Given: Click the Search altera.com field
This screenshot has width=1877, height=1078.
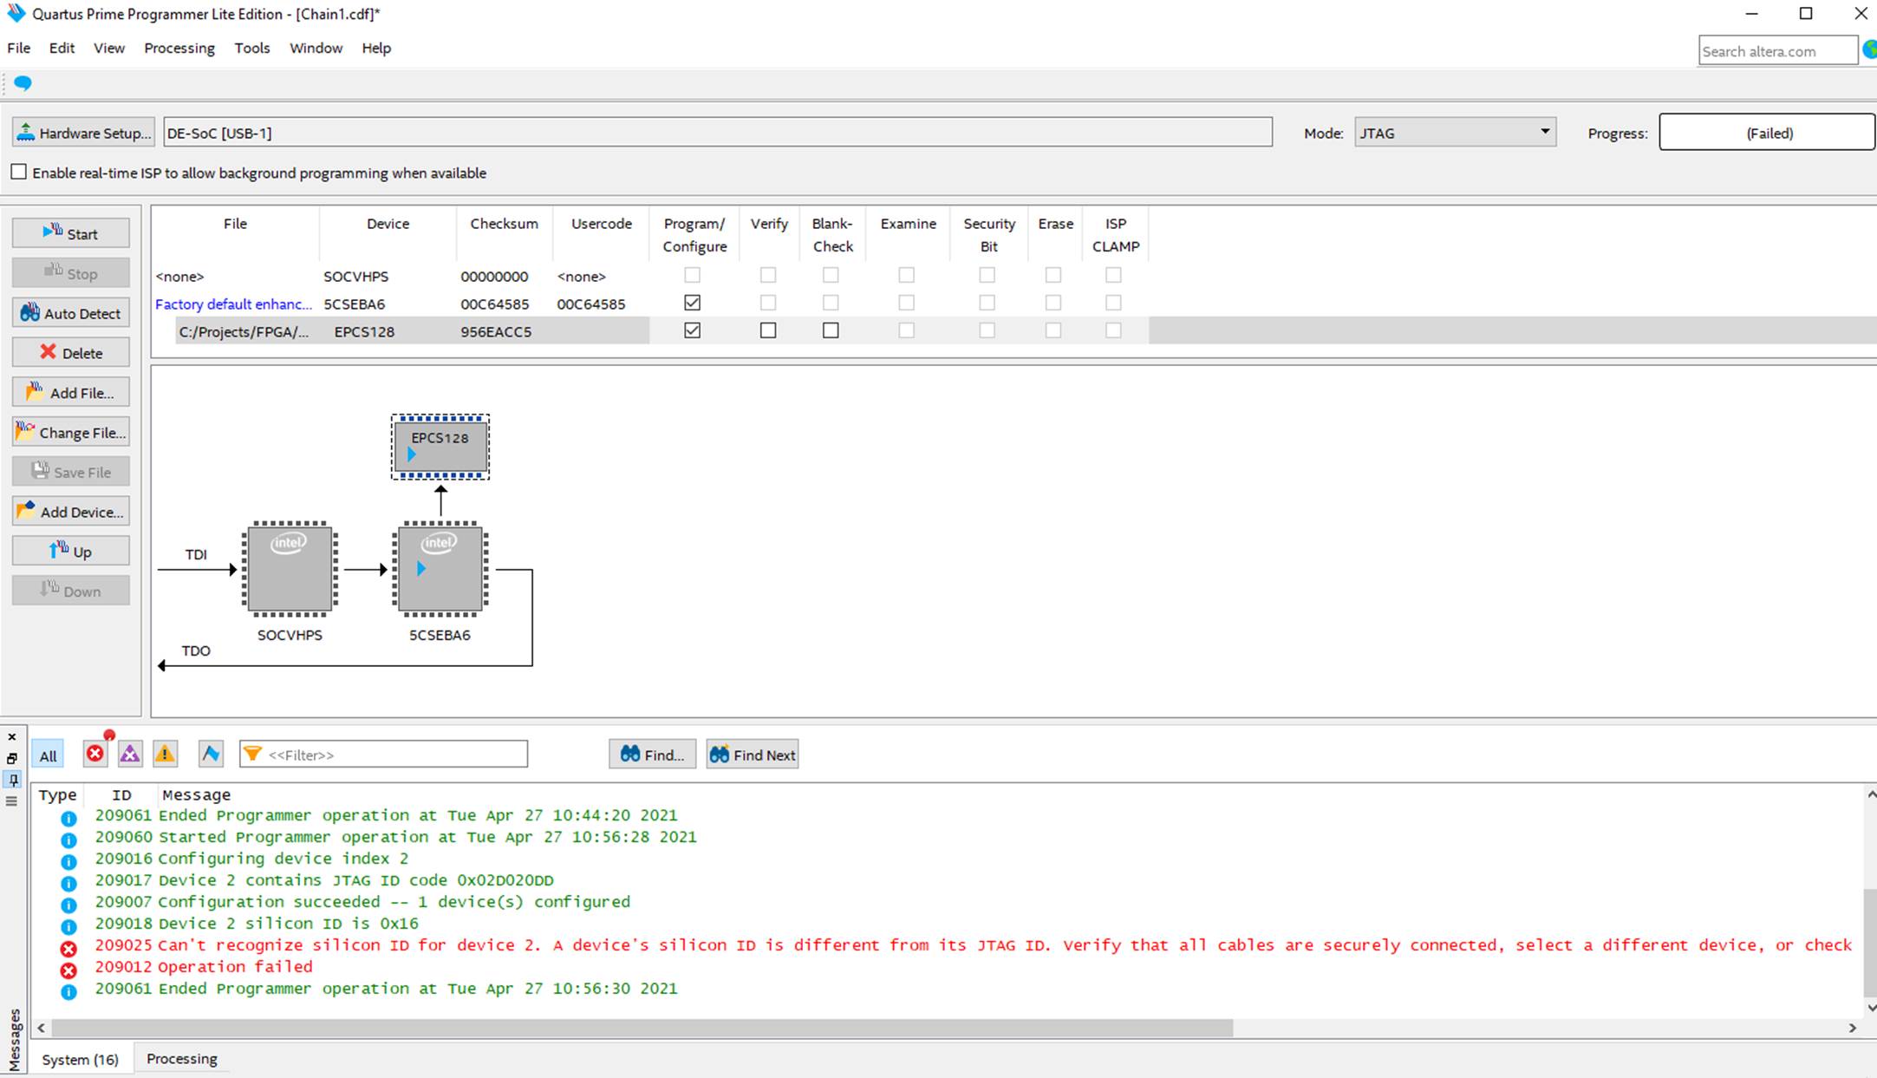Looking at the screenshot, I should click(x=1777, y=51).
